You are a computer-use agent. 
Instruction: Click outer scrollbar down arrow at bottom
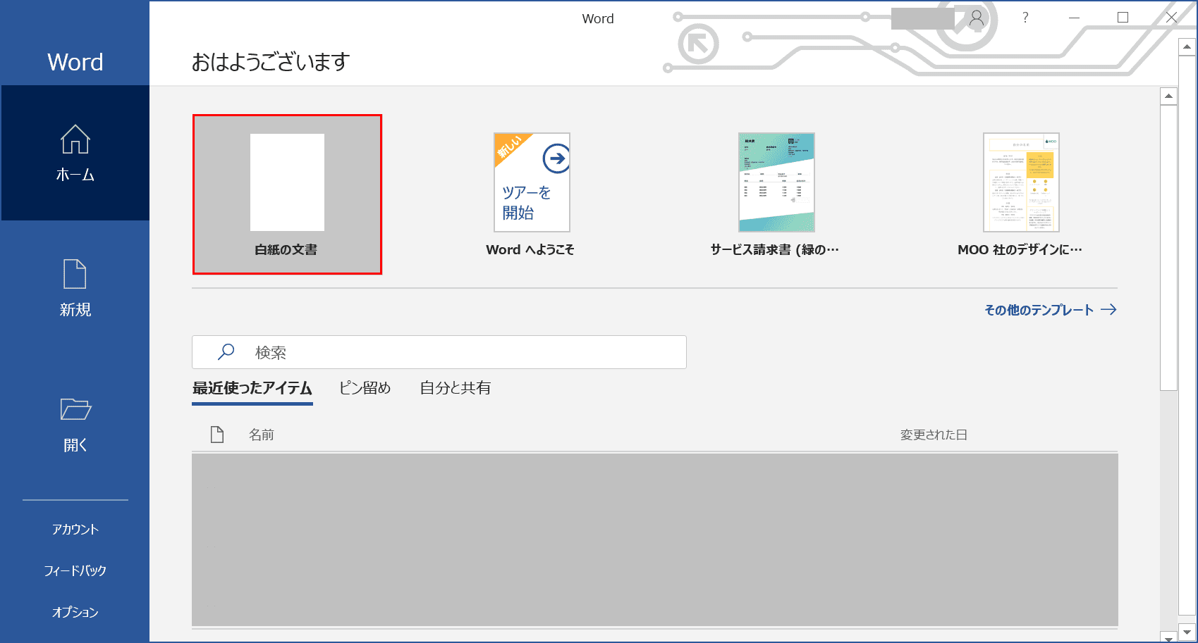tap(1187, 632)
